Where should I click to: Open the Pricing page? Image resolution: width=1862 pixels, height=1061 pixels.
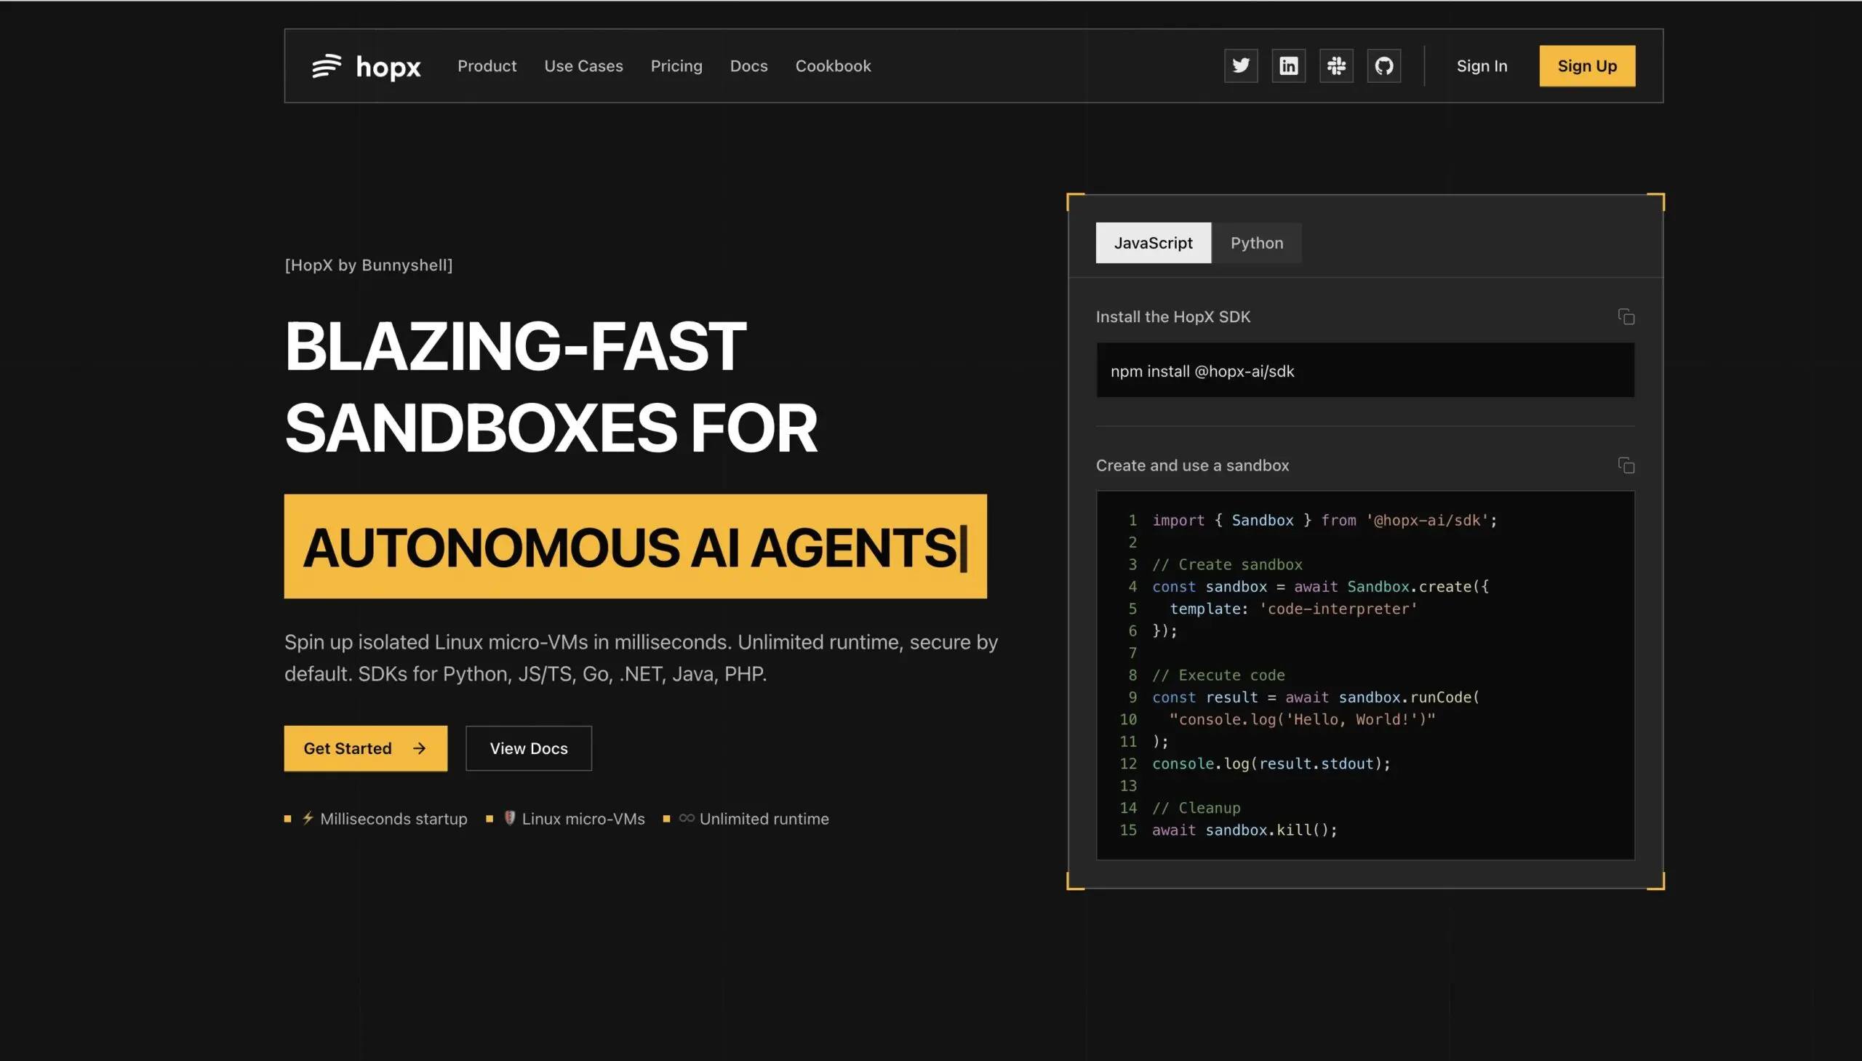[676, 65]
